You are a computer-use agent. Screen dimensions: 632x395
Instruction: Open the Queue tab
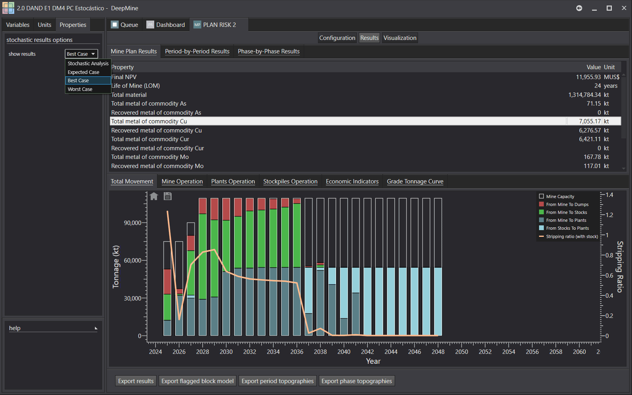(125, 25)
